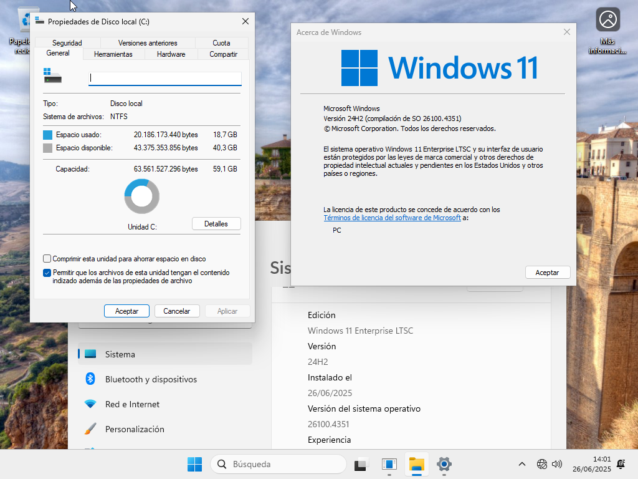Open the Hardware tab
The image size is (638, 479).
tap(171, 54)
